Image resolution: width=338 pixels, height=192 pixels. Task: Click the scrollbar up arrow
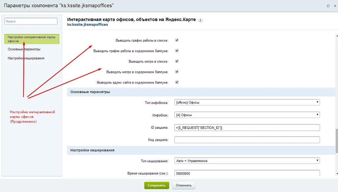point(337,36)
